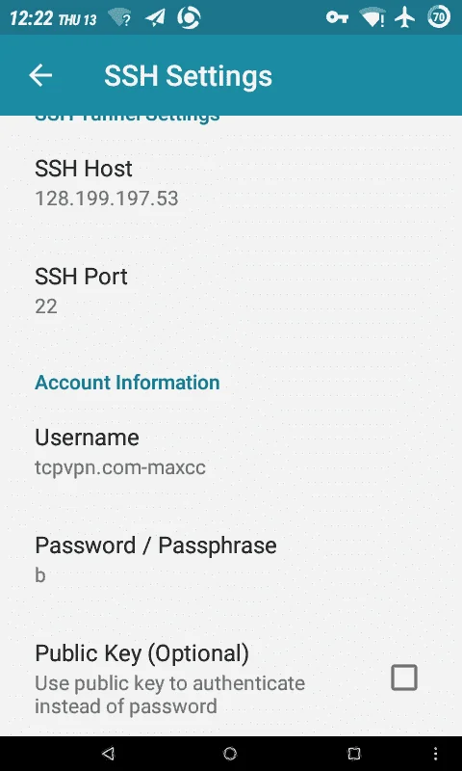
Task: Tap the Android home circle button
Action: (230, 754)
